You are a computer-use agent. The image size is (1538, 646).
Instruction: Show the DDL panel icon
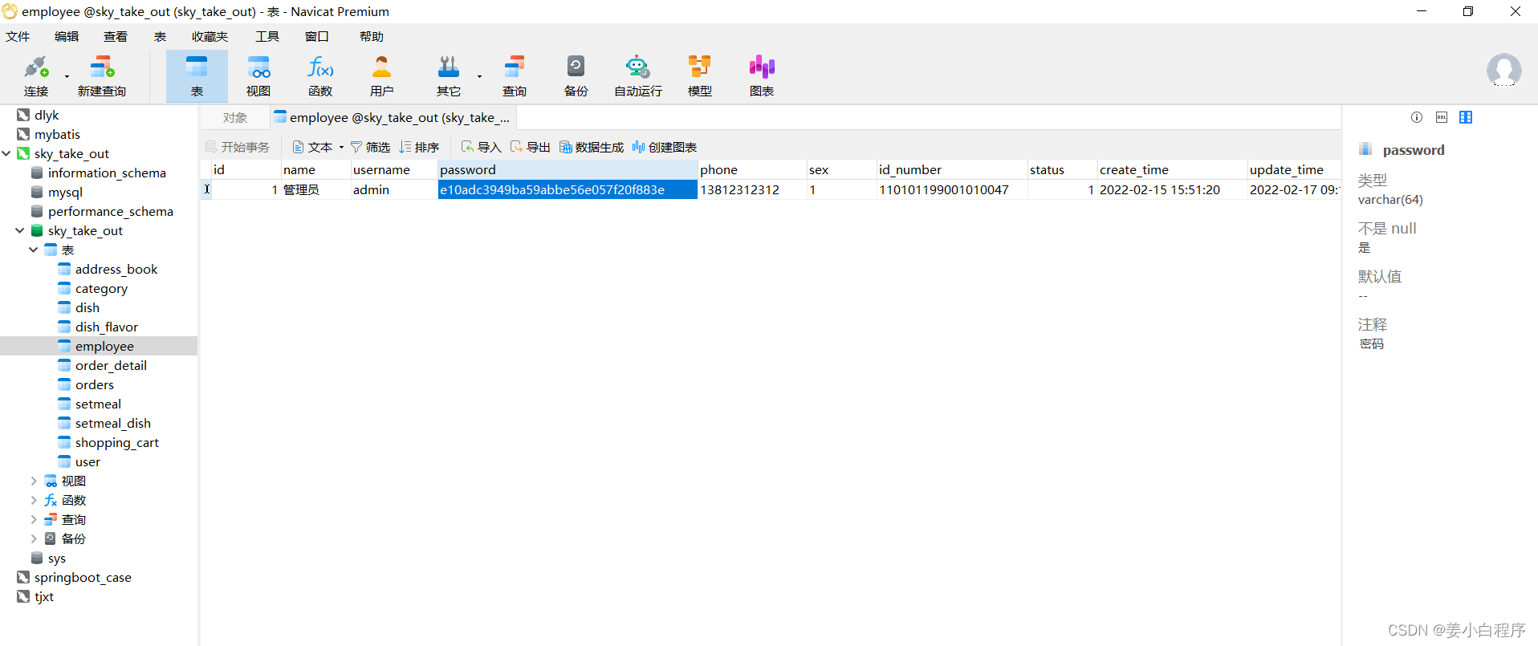pos(1442,117)
